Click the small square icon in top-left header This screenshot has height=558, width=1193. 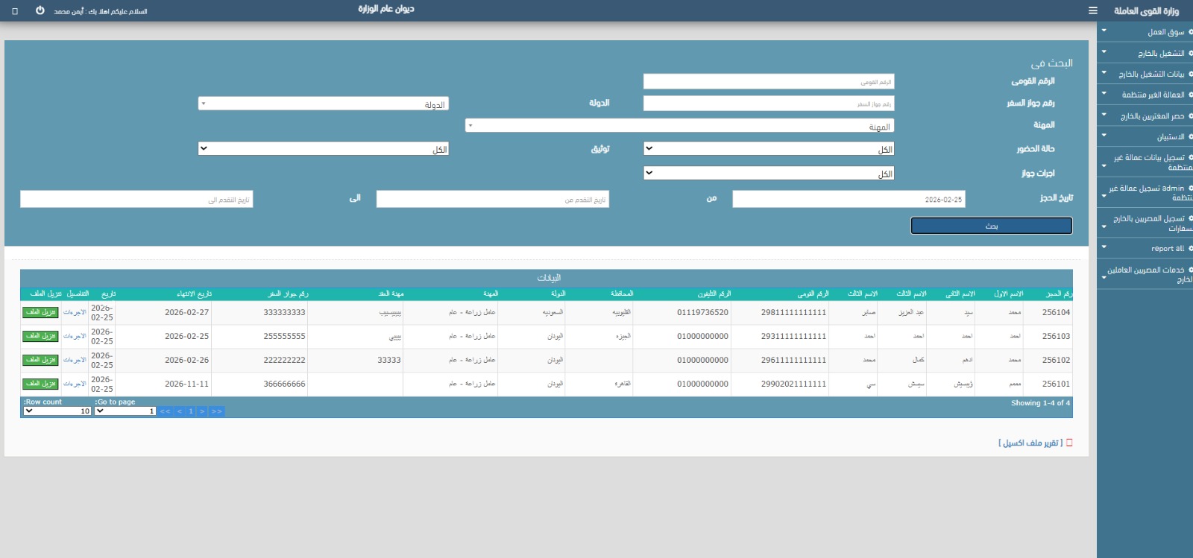tap(15, 11)
